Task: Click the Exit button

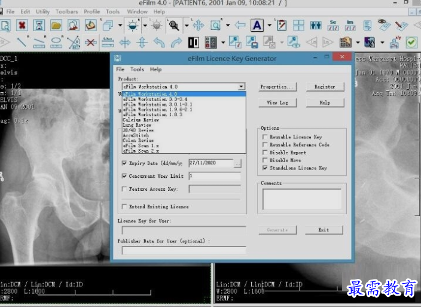Action: tap(324, 230)
